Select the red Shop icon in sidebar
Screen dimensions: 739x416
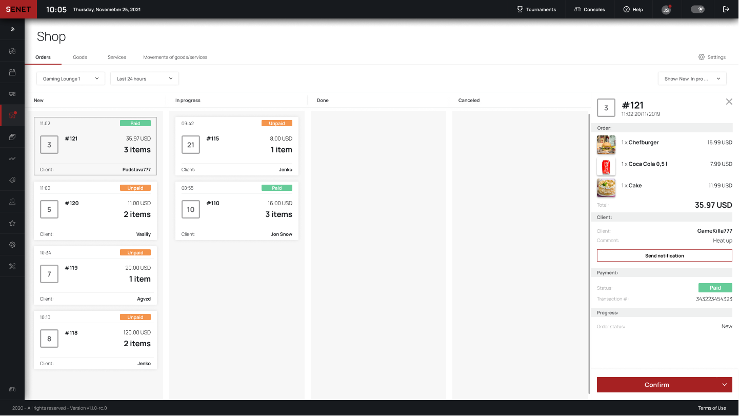tap(12, 115)
